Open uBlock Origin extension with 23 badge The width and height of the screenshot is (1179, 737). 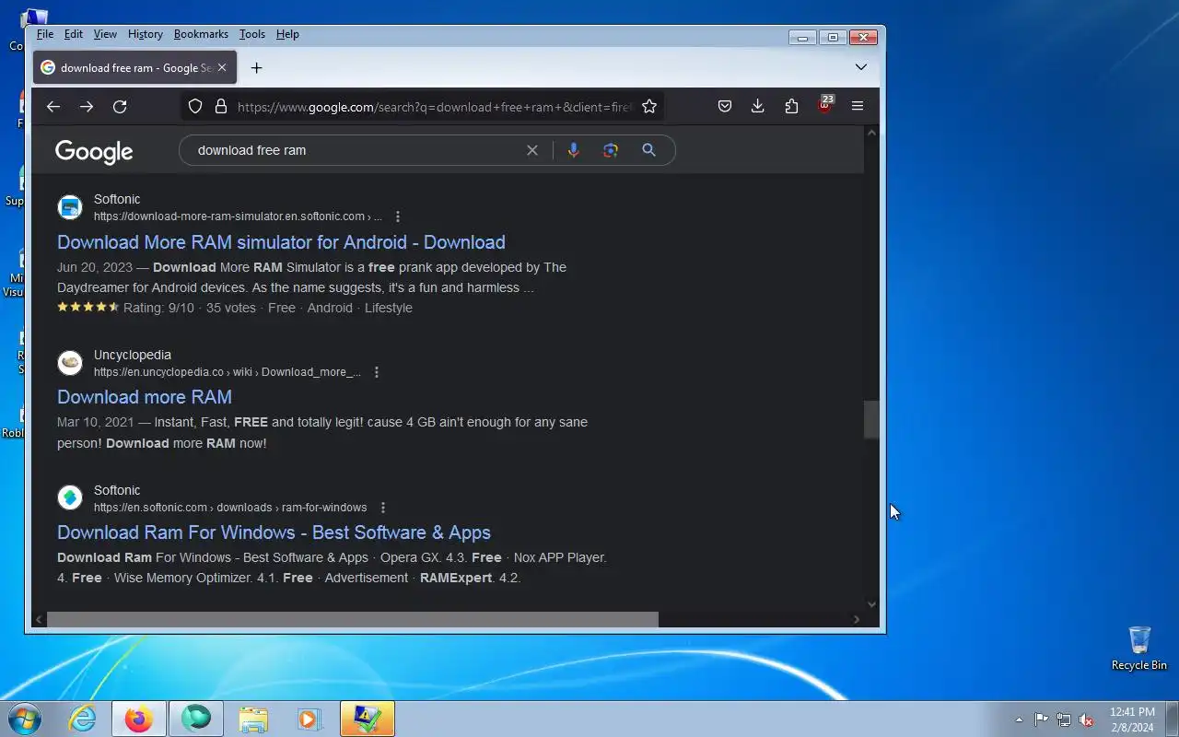(x=824, y=105)
